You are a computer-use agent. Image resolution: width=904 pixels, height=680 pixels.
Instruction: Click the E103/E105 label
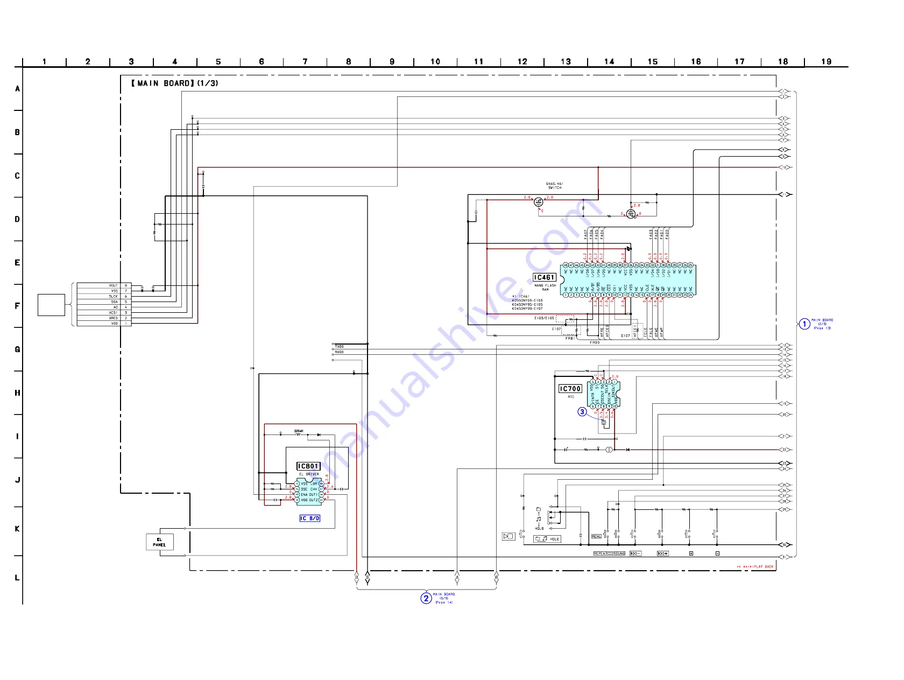click(x=544, y=318)
